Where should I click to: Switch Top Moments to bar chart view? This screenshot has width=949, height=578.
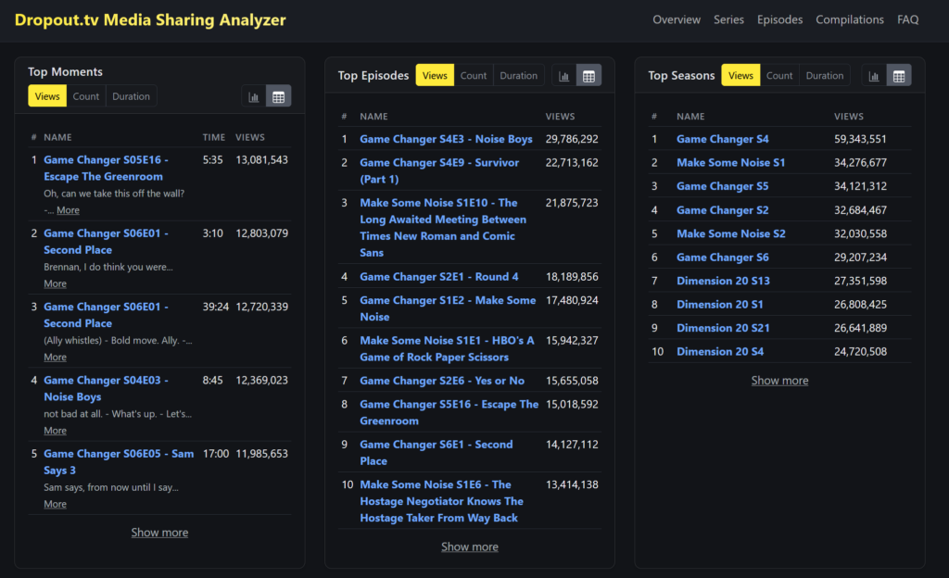click(x=254, y=96)
